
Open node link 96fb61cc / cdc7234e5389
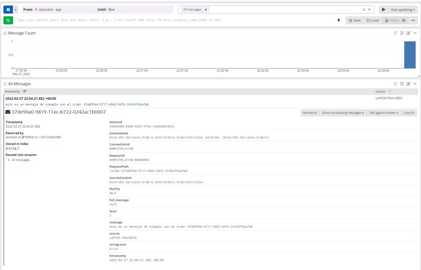[x=43, y=137]
